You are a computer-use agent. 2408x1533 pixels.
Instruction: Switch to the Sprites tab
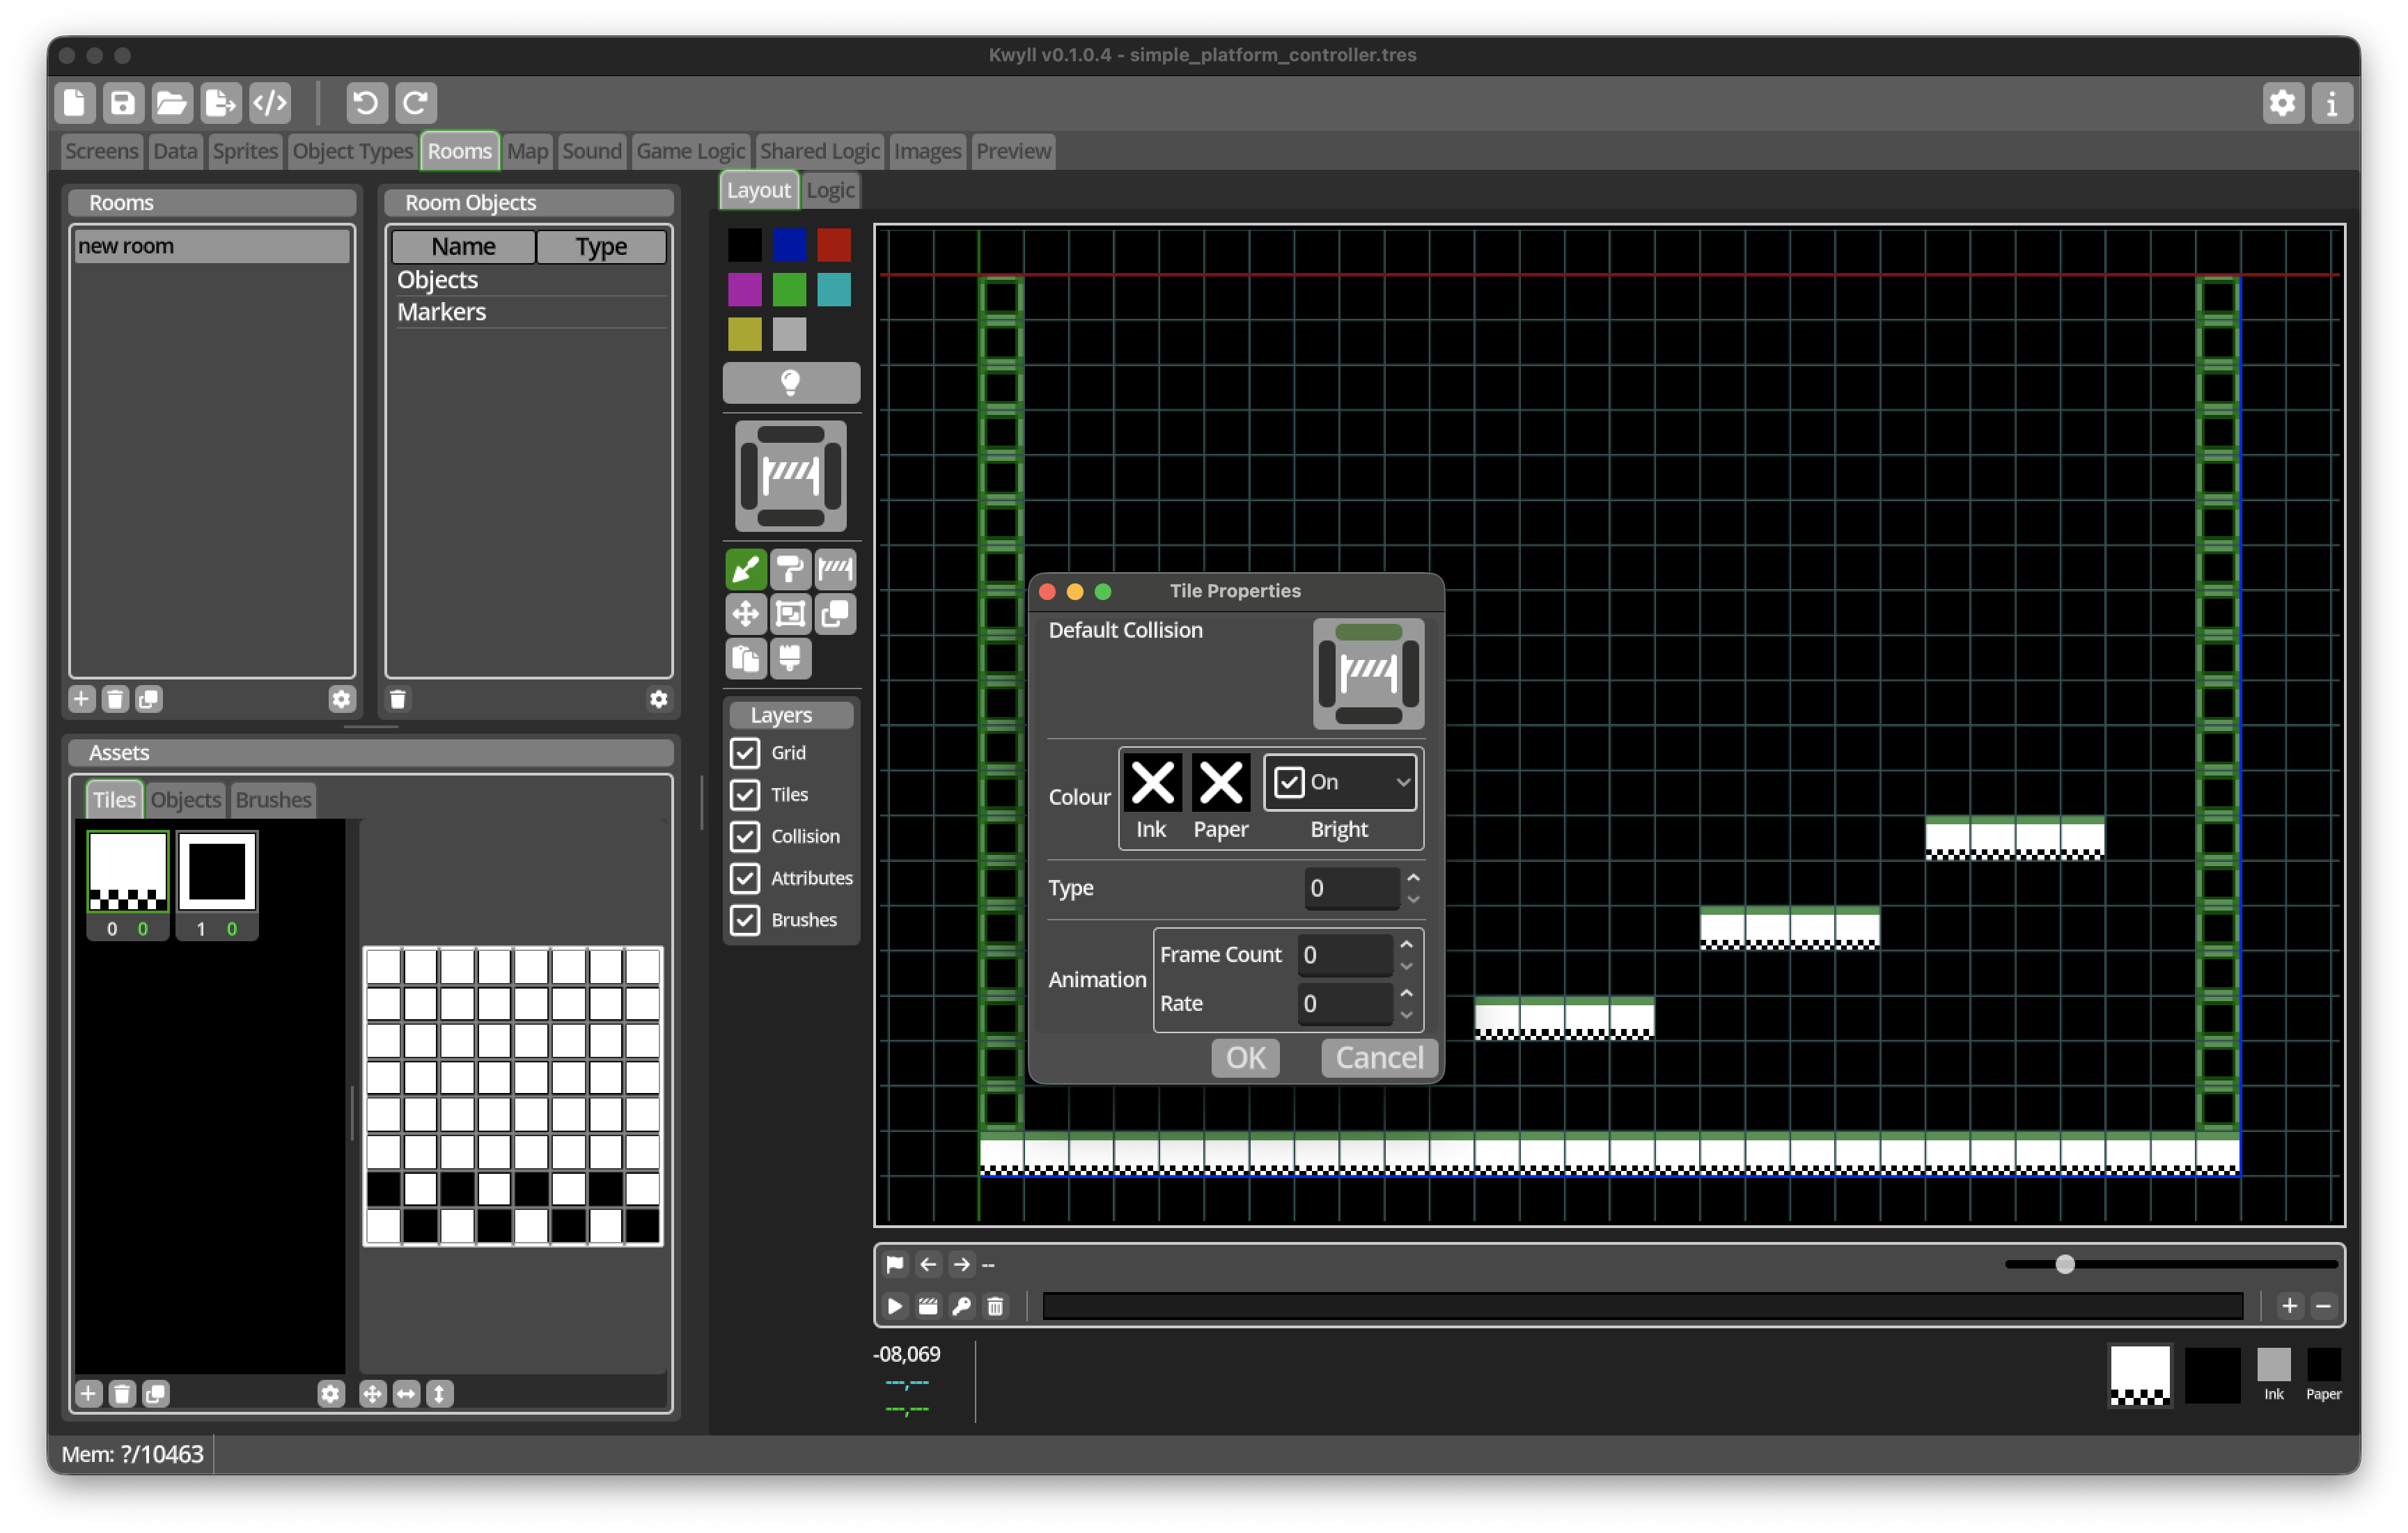point(245,151)
